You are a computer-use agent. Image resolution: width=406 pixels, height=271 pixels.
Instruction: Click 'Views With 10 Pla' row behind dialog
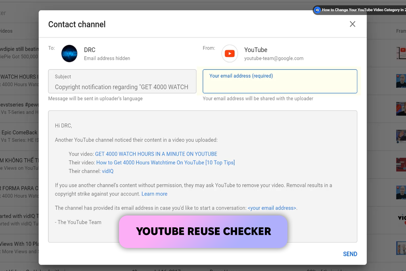click(19, 248)
